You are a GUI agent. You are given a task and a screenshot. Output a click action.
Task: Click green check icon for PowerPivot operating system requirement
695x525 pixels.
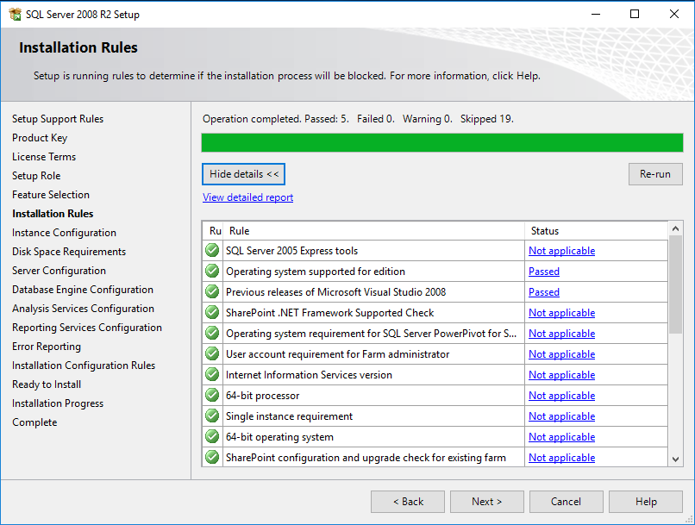point(212,333)
